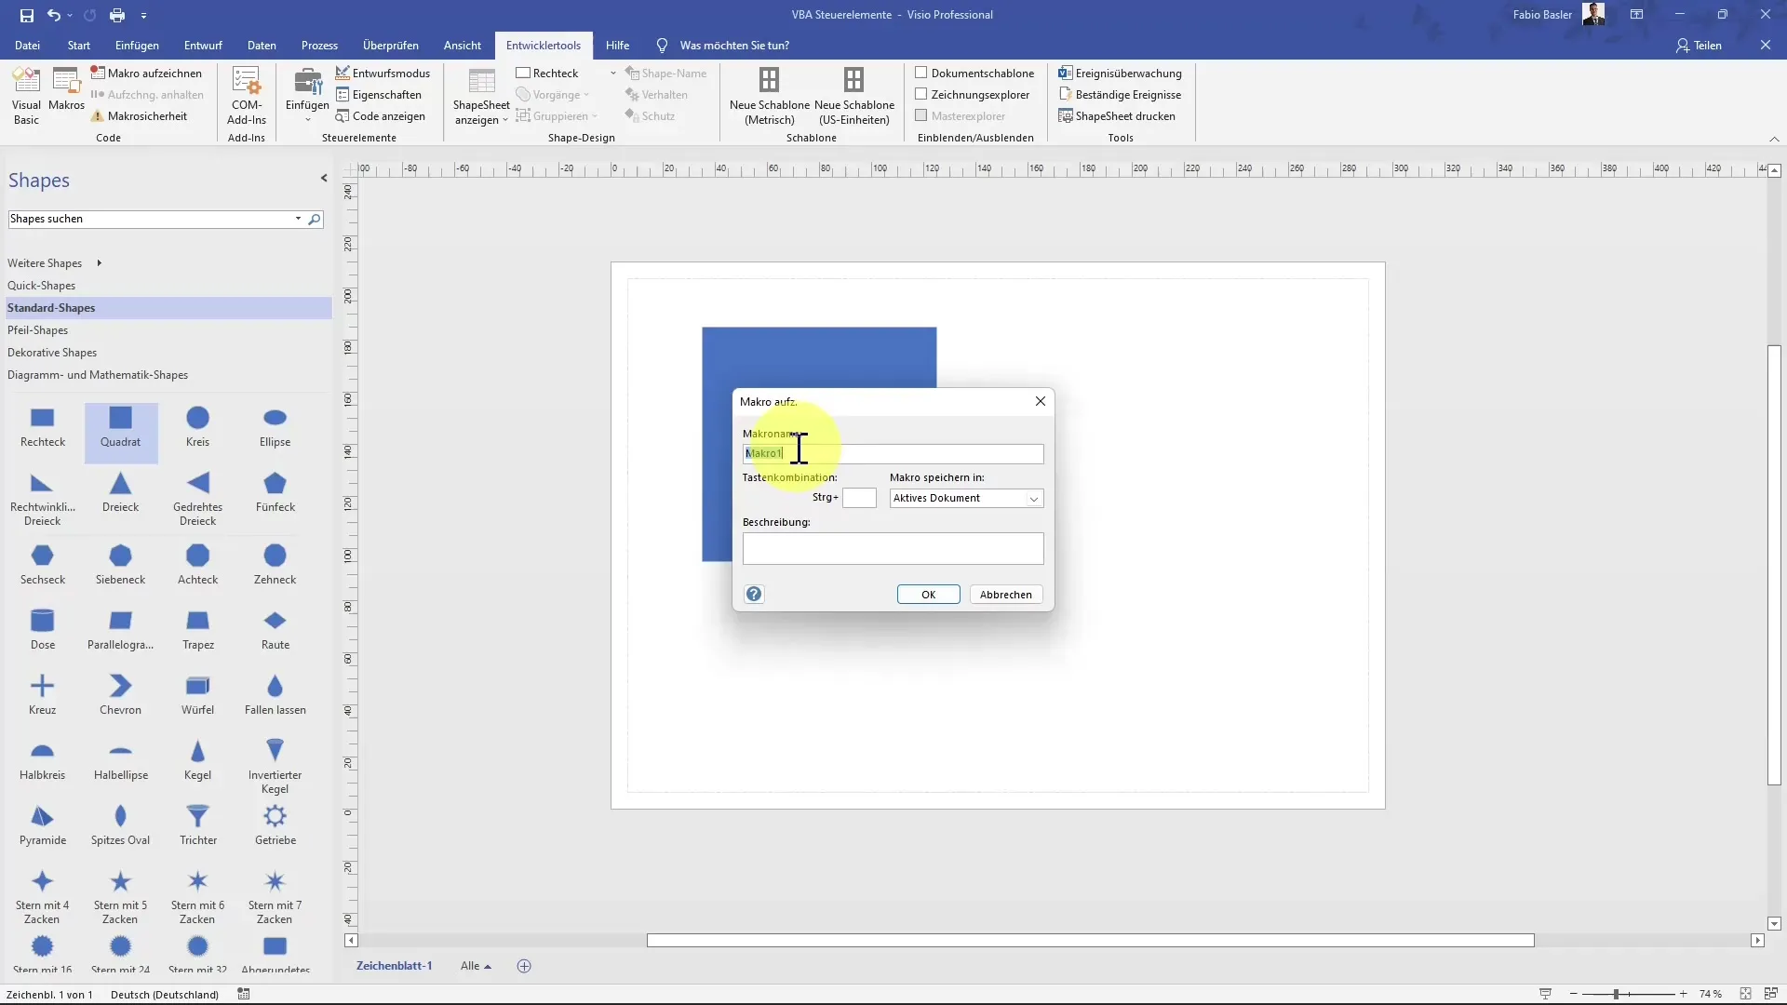This screenshot has height=1005, width=1787.
Task: Expand Einfügen controls dropdown
Action: [x=307, y=119]
